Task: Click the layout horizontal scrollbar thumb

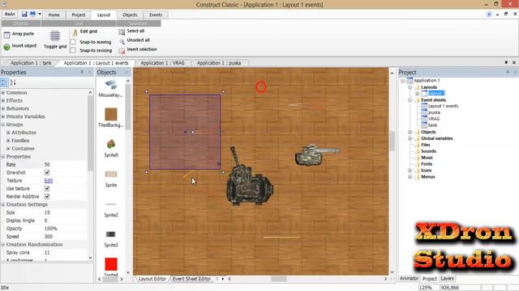Action: [278, 279]
